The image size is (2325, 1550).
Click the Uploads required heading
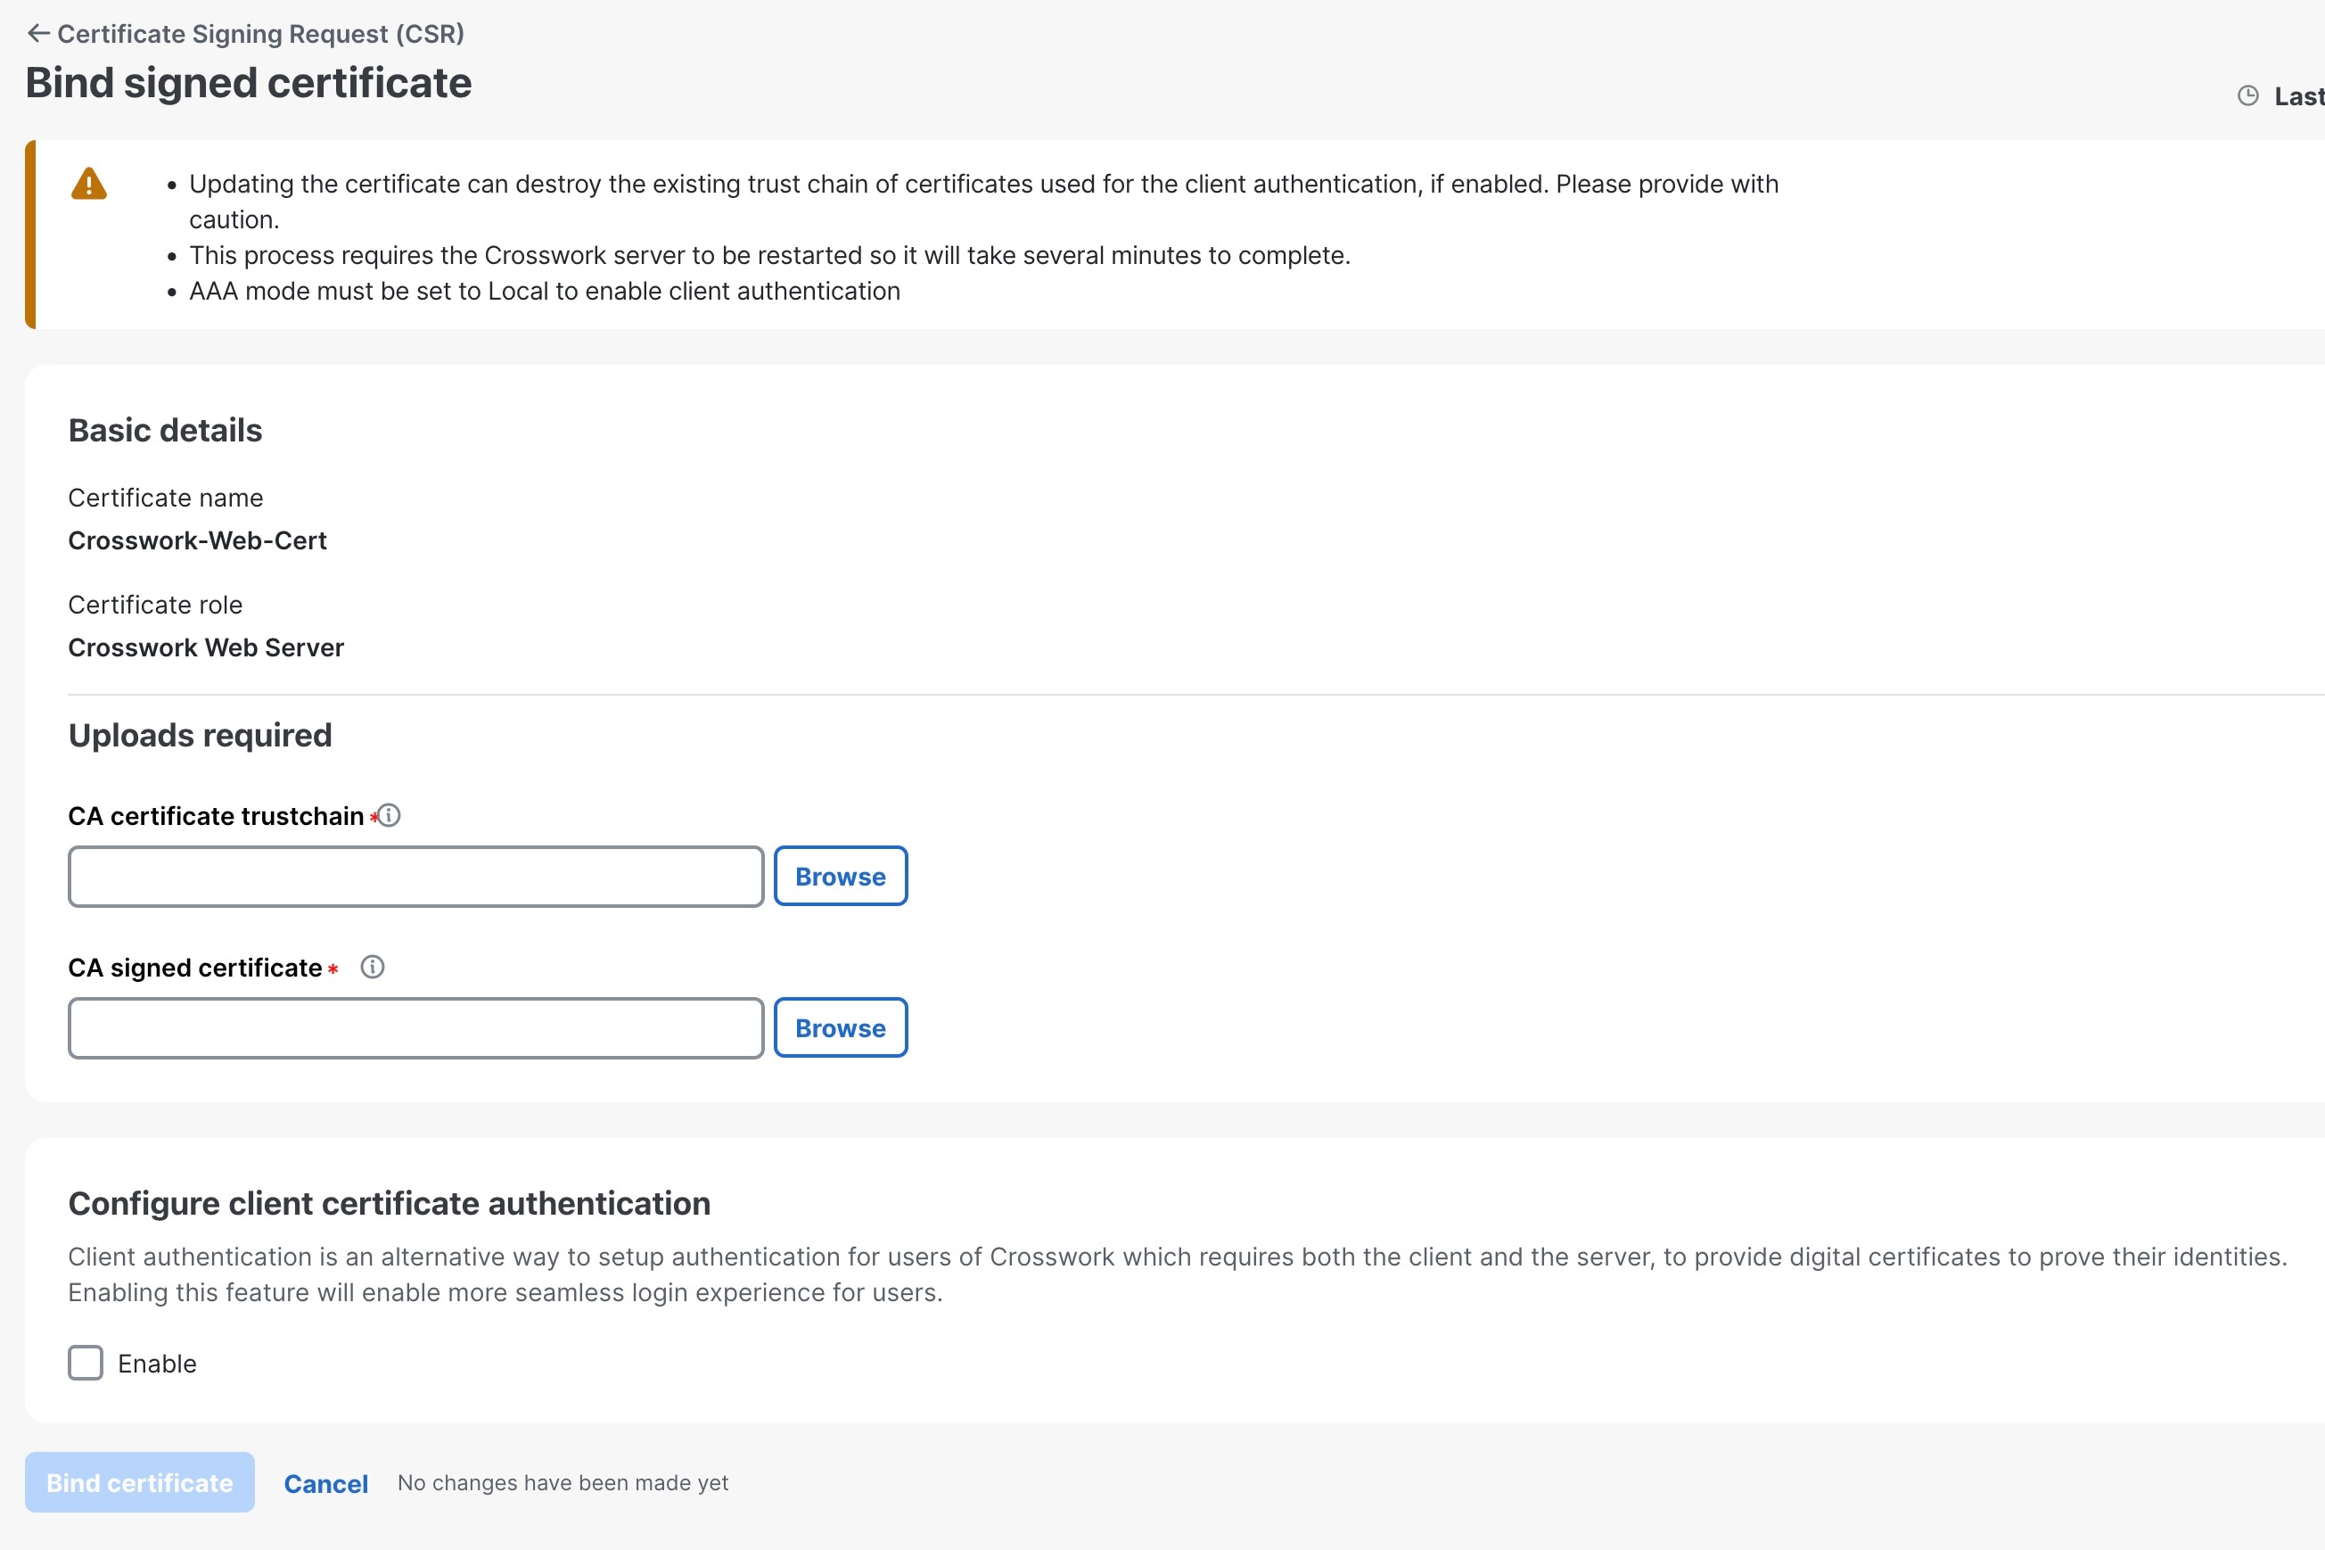click(201, 736)
